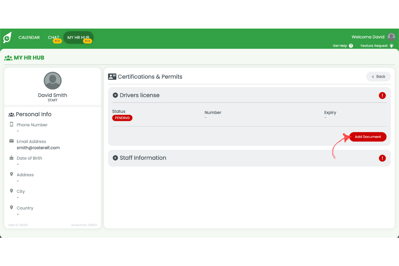Click the red alert icon on Drivers license row

[382, 95]
